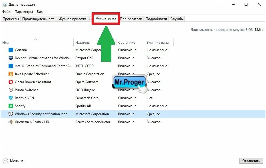This screenshot has height=168, width=266.
Task: Click the Диспетчер Realtek HD speaker icon
Action: pyautogui.click(x=11, y=122)
